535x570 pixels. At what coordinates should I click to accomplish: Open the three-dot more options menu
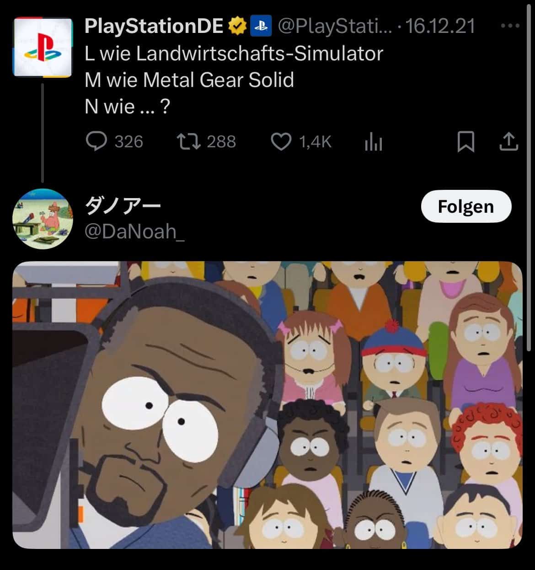coord(510,26)
